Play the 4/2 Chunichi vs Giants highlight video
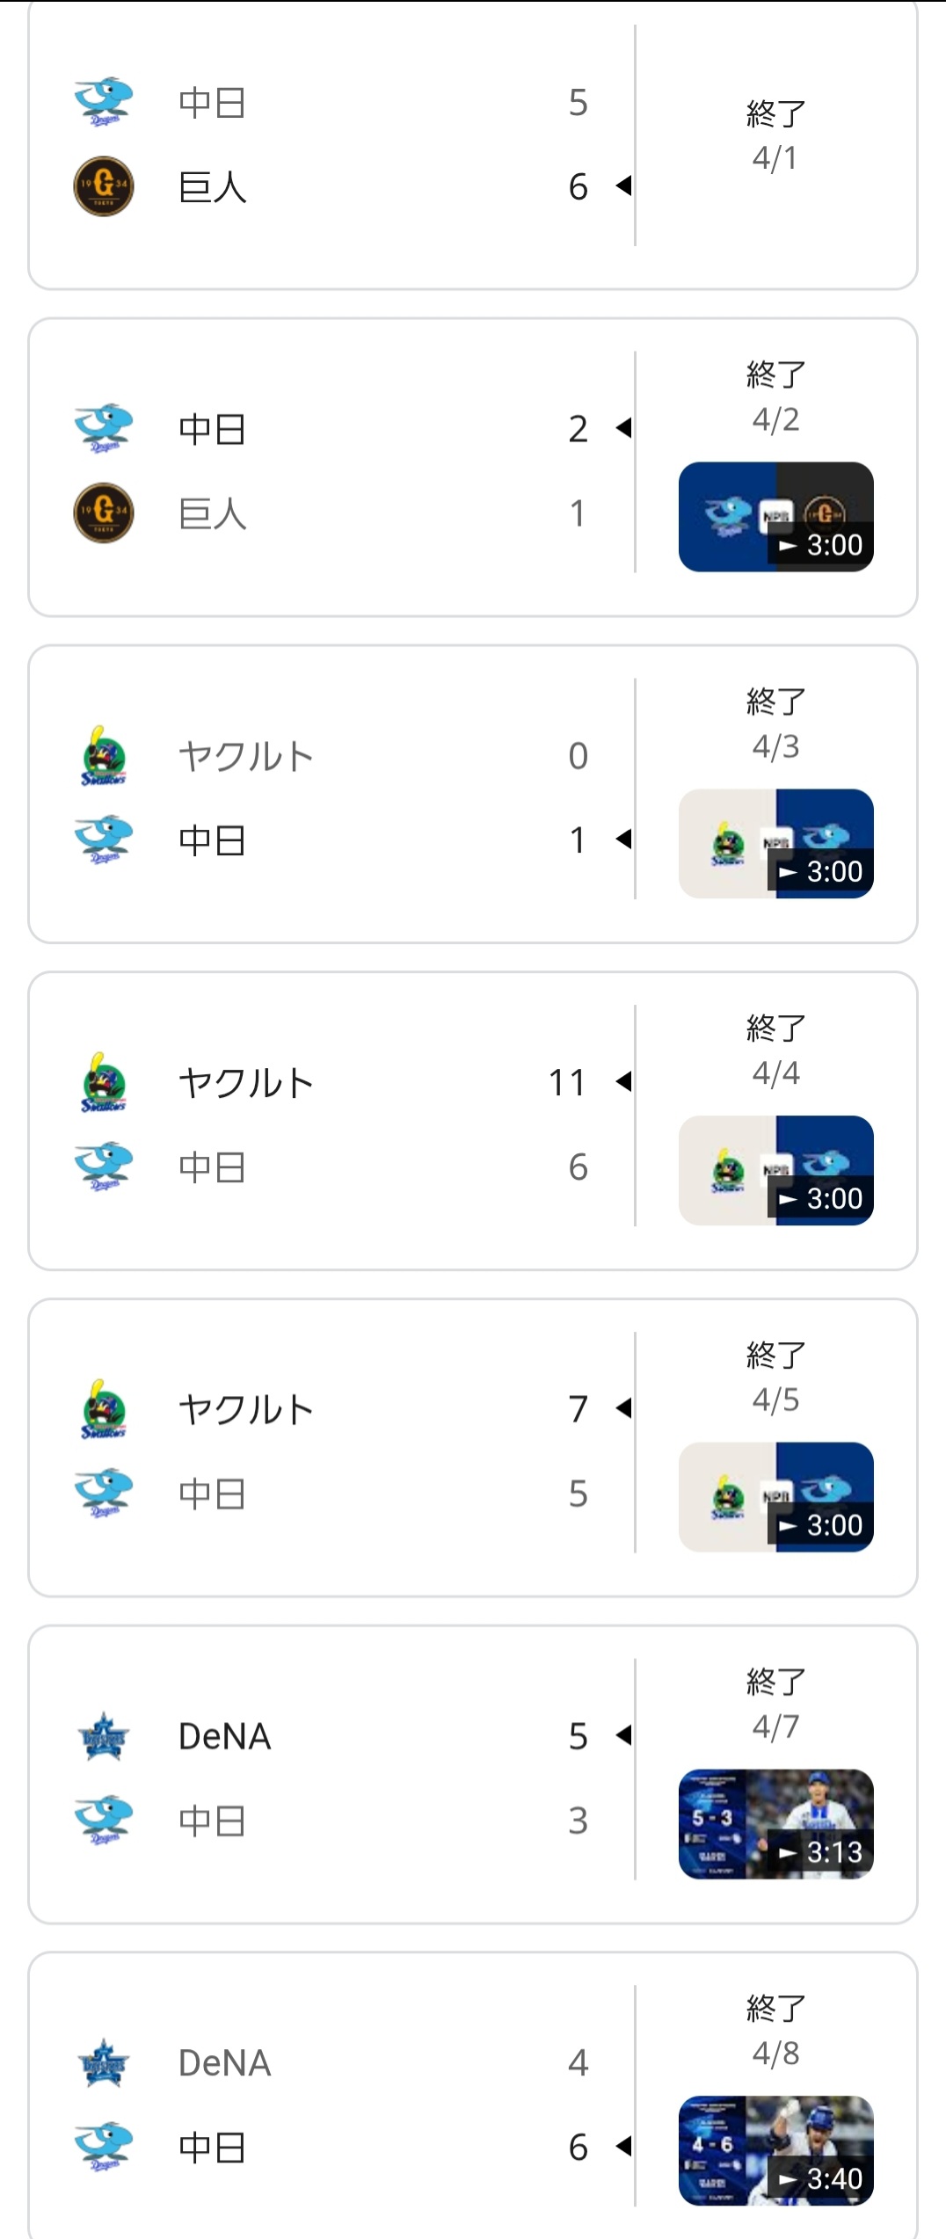The image size is (946, 2239). 775,517
